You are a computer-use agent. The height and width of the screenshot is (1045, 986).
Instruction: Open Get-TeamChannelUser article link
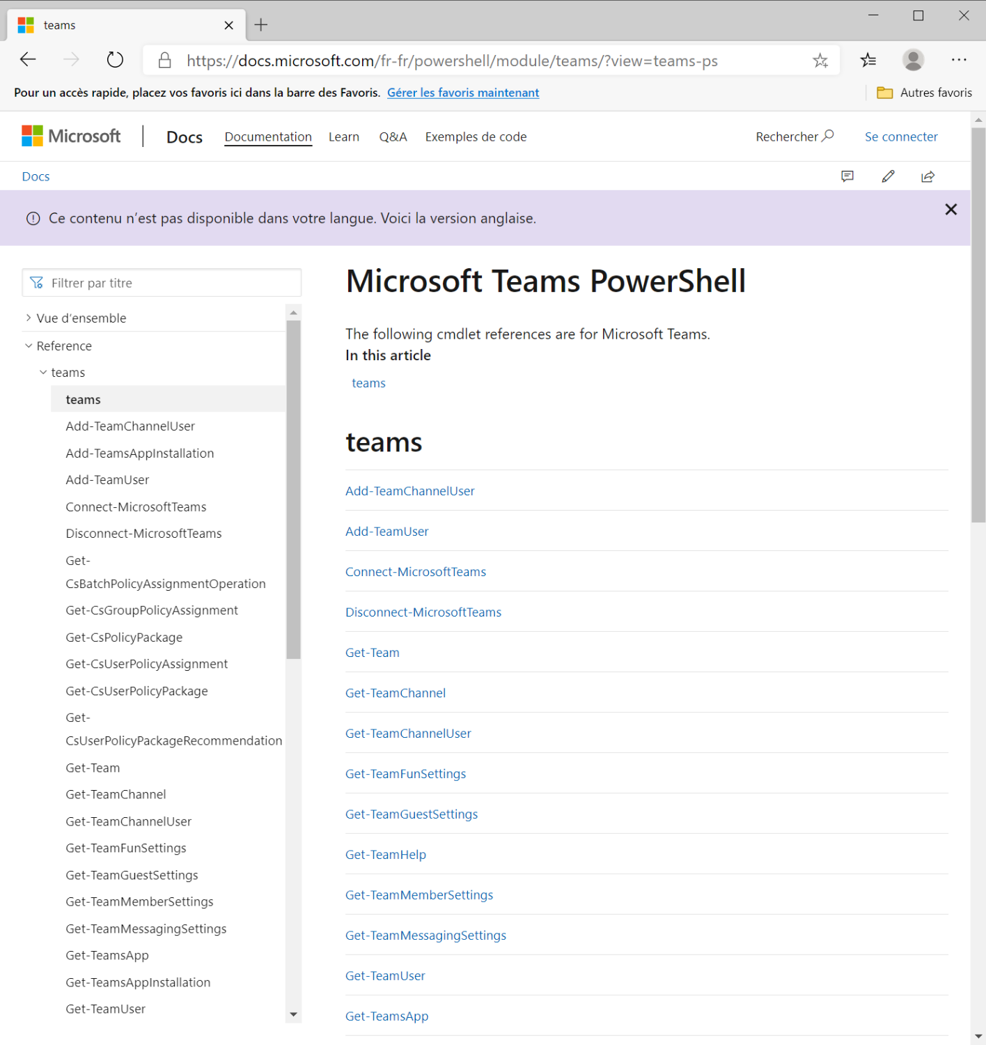pos(408,734)
